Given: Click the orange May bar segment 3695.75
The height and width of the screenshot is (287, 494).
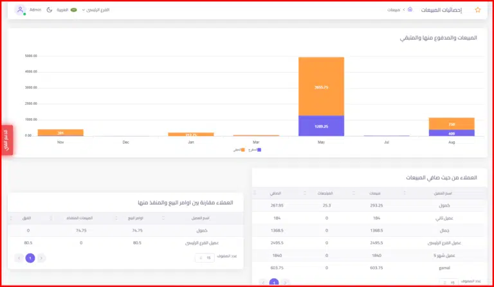Looking at the screenshot, I should (x=321, y=86).
